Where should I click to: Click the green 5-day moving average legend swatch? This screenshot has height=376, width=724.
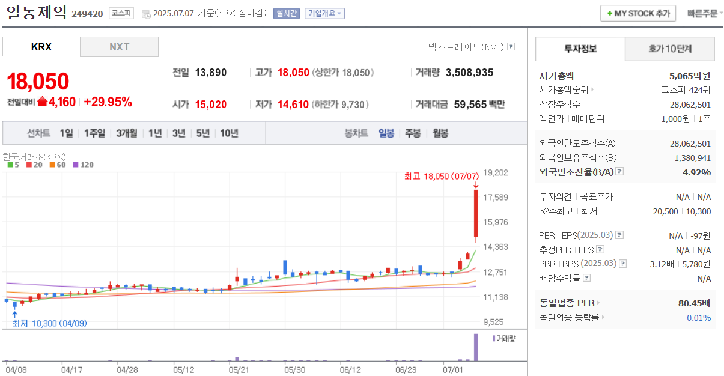click(x=10, y=165)
